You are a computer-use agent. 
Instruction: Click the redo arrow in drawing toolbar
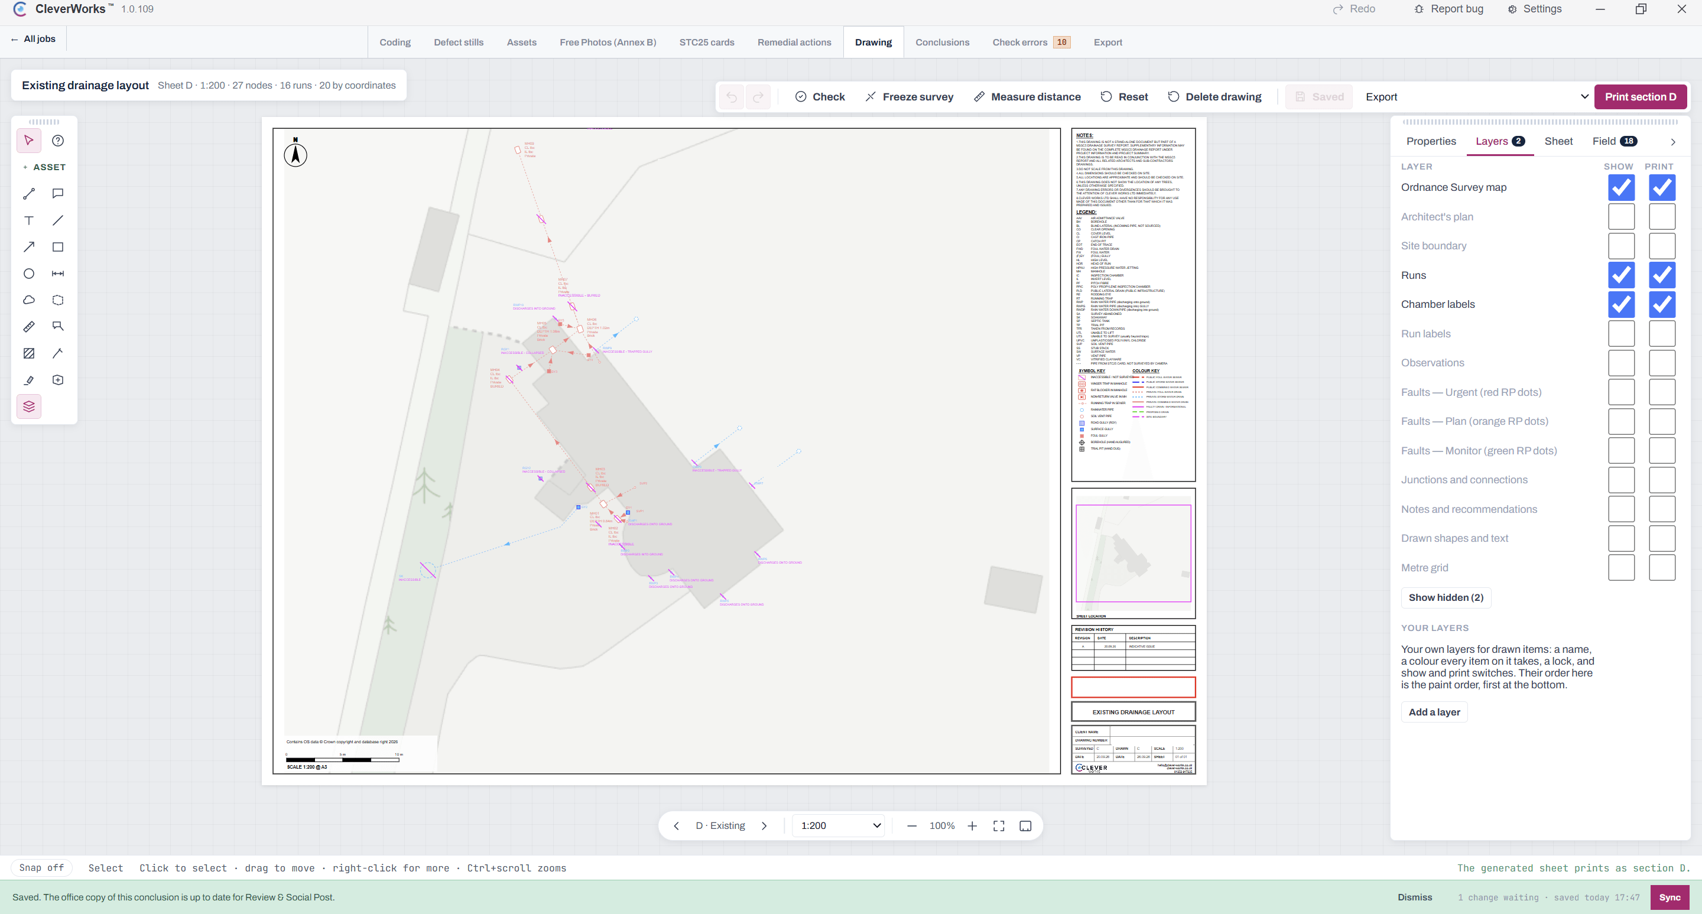pyautogui.click(x=758, y=97)
